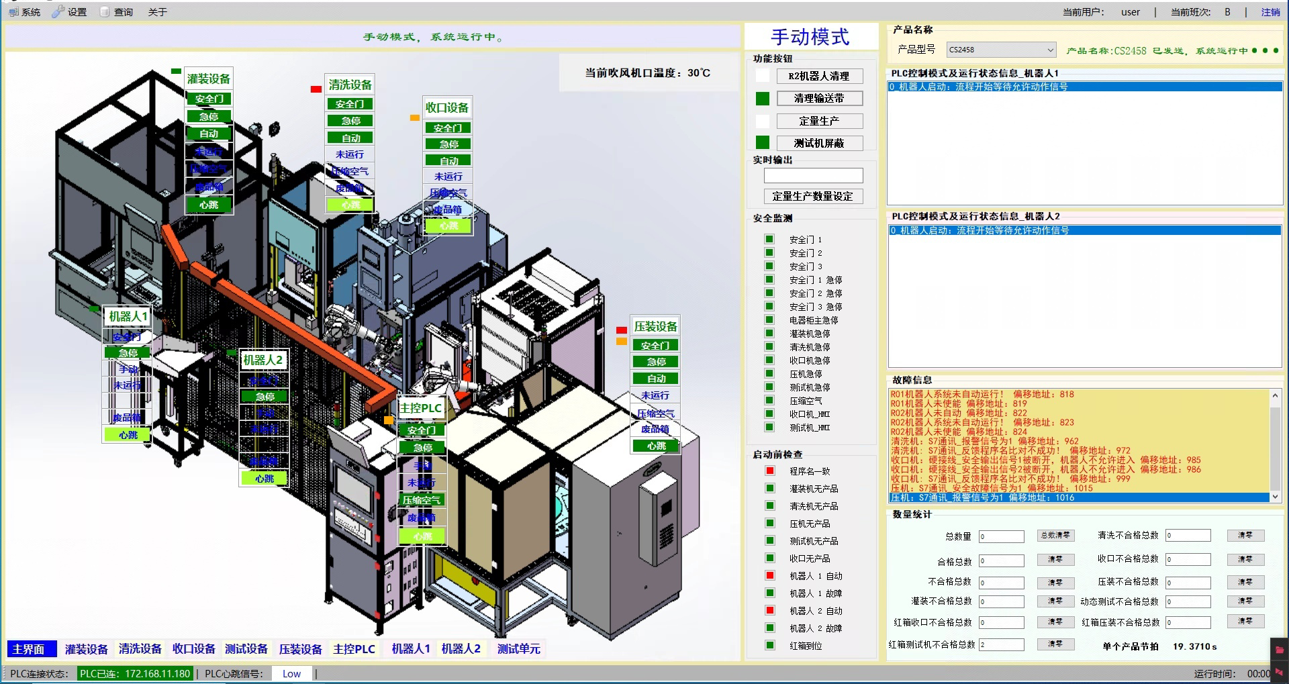Toggle green indicator beside 清理输送带
Image resolution: width=1289 pixels, height=684 pixels.
763,99
